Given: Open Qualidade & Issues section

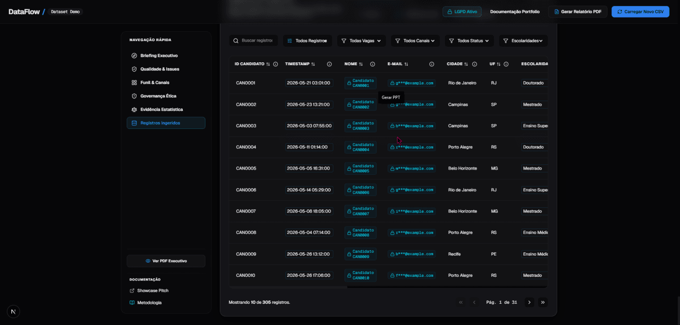Looking at the screenshot, I should 166,69.
